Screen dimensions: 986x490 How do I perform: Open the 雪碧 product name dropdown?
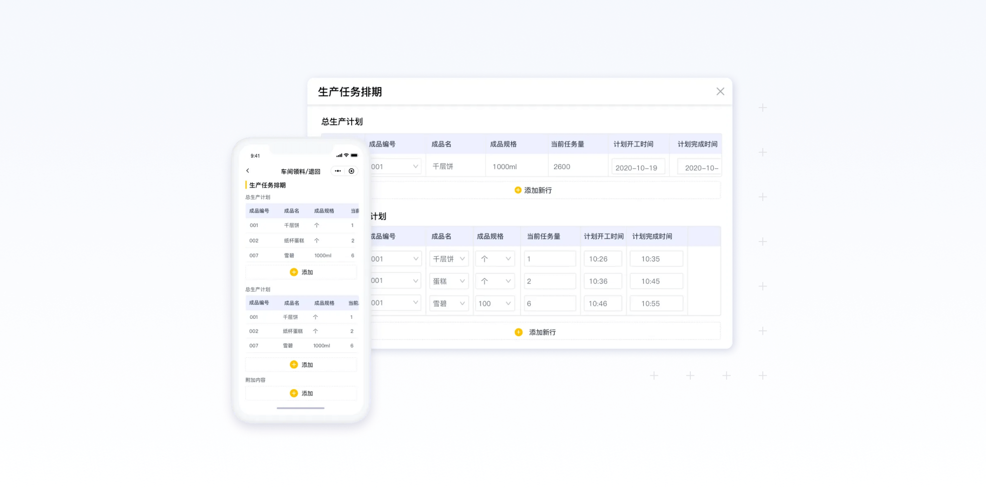(449, 303)
